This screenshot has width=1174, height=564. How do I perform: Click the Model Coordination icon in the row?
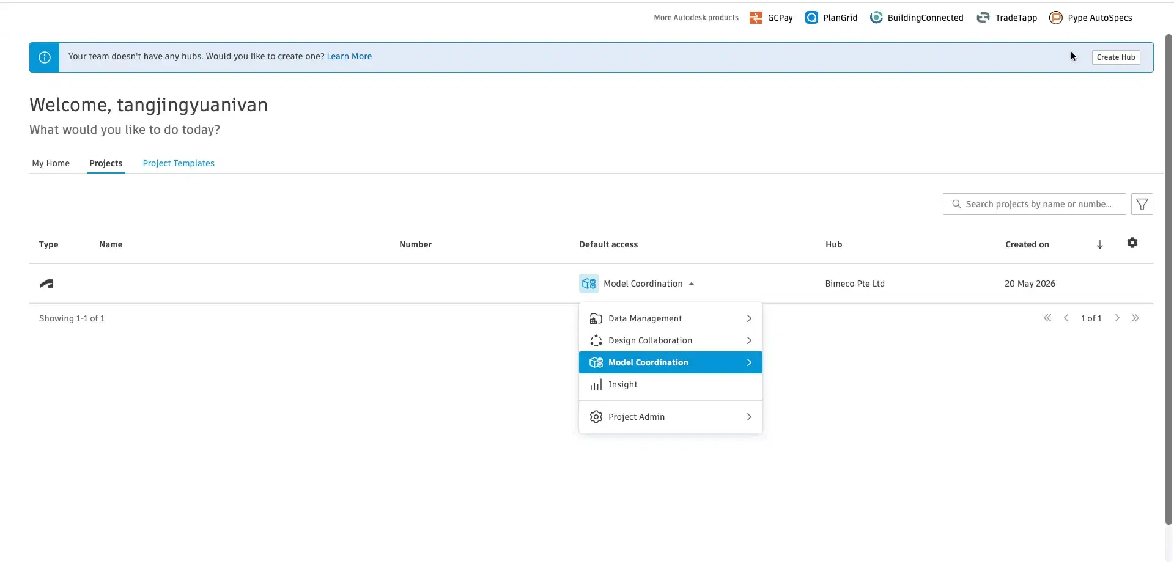pyautogui.click(x=589, y=284)
